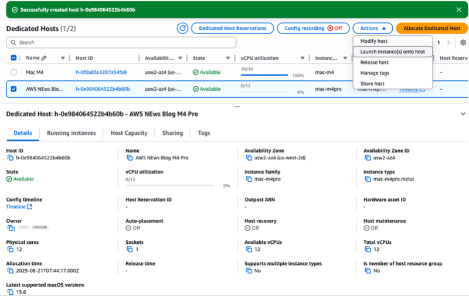The image size is (469, 296).
Task: Click the refresh icon beside Dedicated Host Reservations
Action: pos(183,28)
